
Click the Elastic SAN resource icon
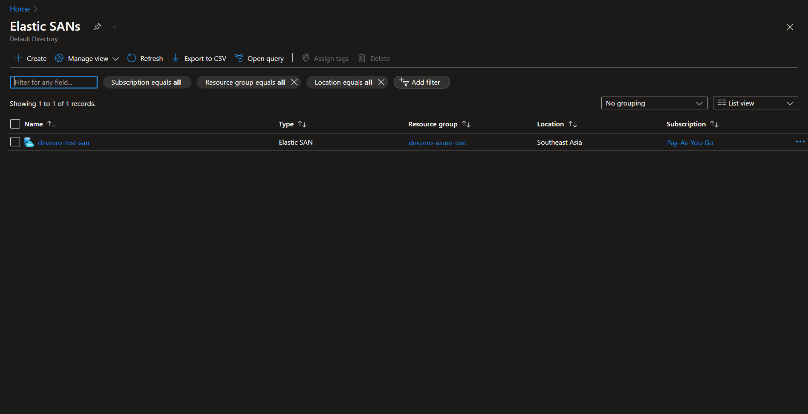tap(29, 142)
